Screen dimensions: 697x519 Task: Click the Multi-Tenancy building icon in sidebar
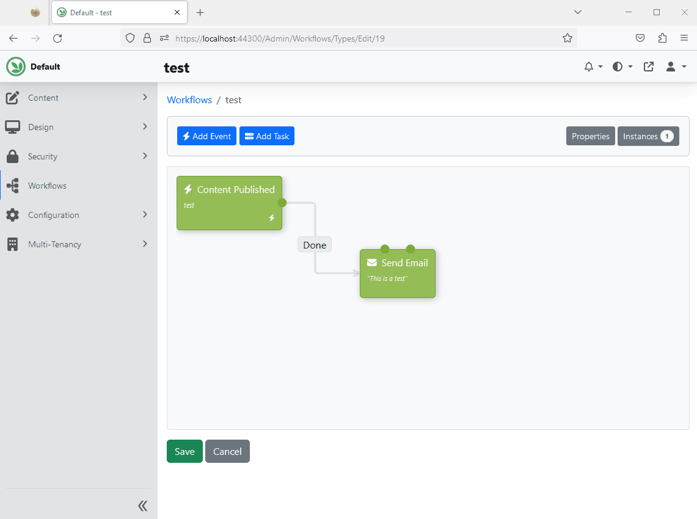tap(12, 244)
